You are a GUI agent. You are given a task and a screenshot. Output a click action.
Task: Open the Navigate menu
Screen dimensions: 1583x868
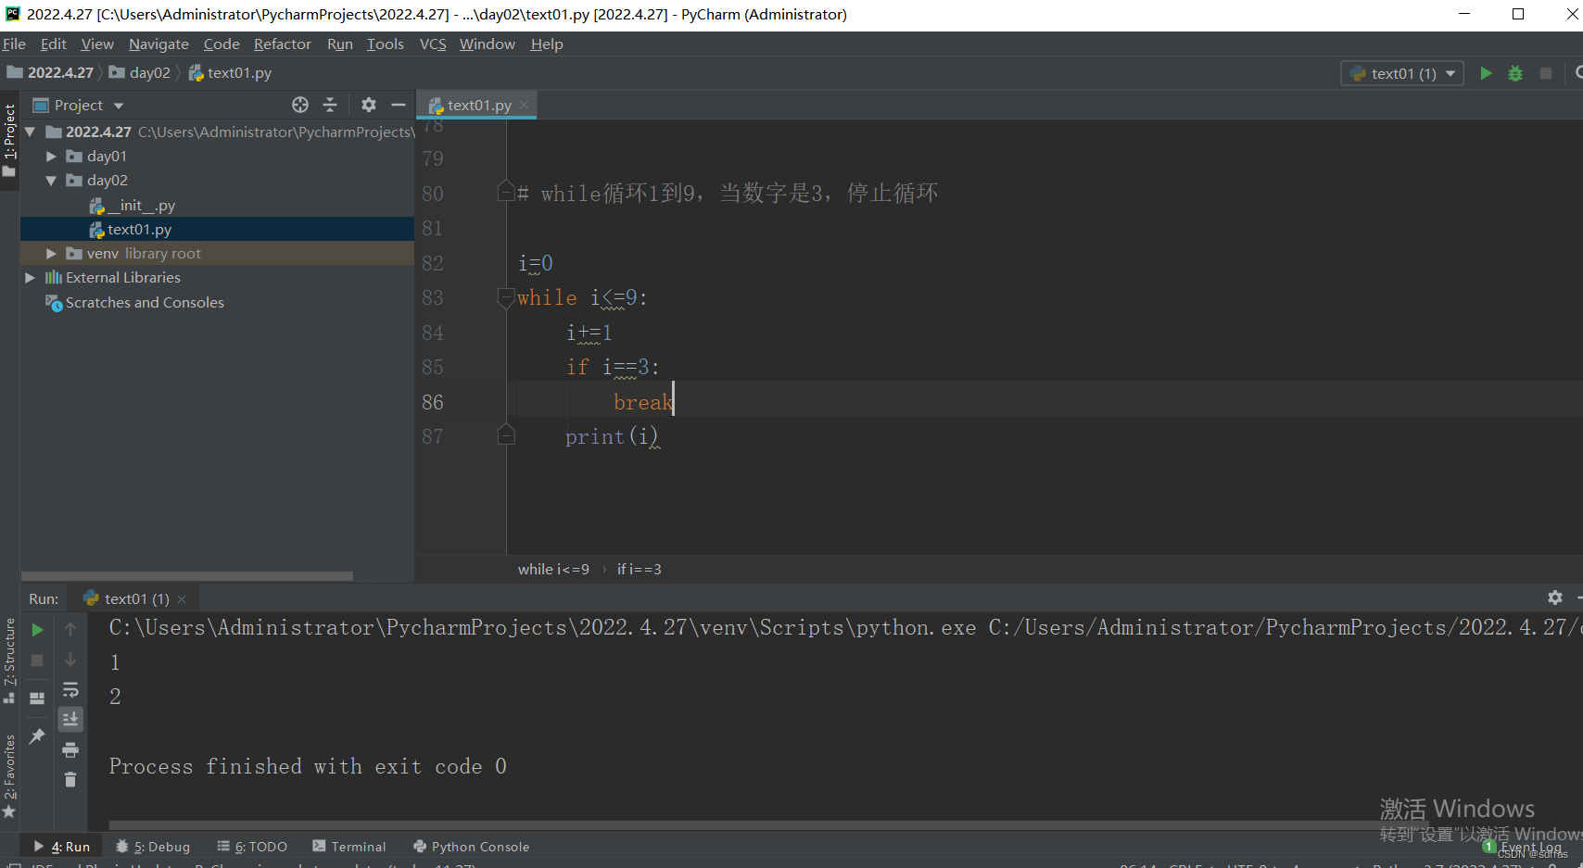(158, 44)
